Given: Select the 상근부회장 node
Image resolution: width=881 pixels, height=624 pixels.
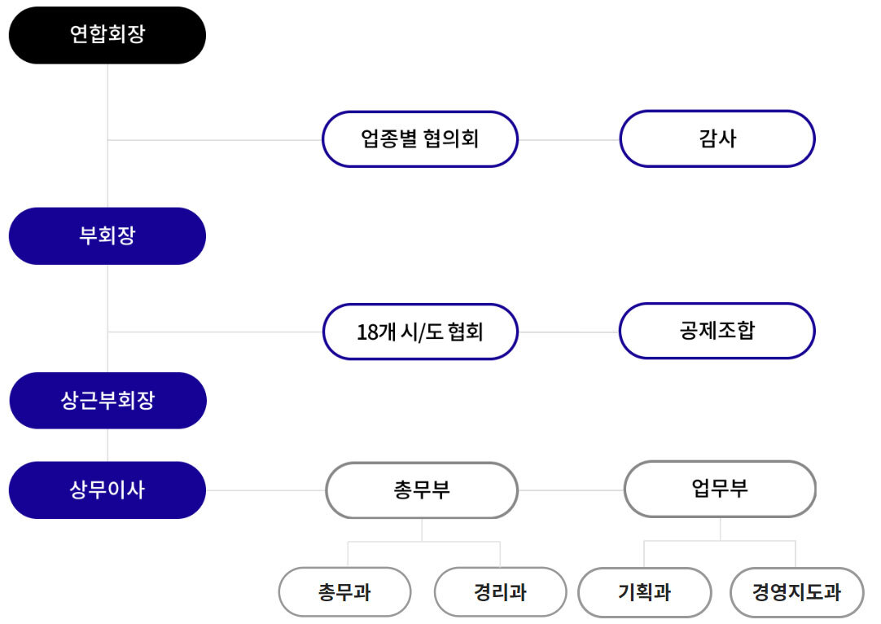Looking at the screenshot, I should [x=107, y=401].
